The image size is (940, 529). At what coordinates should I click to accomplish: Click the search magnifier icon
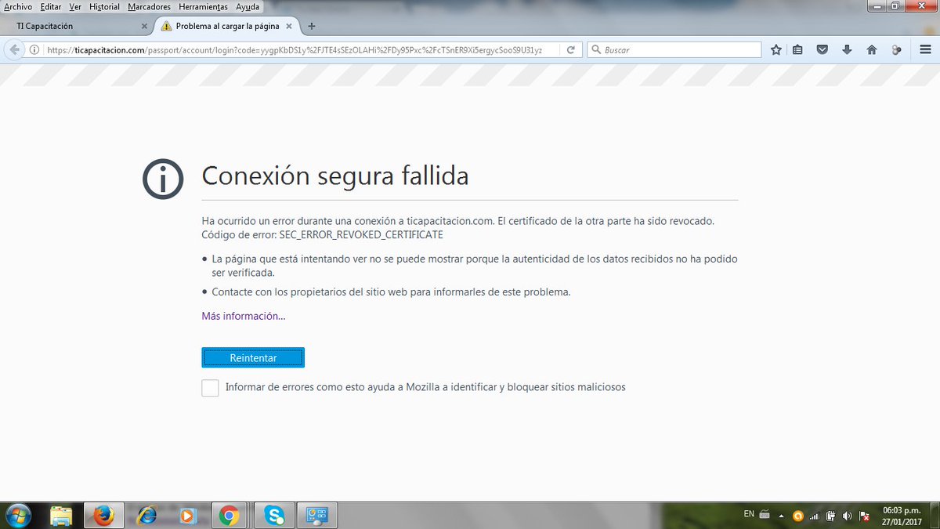pyautogui.click(x=596, y=49)
